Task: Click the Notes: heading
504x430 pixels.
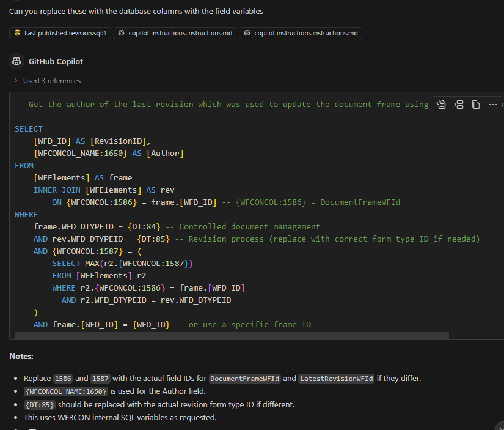Action: [21, 356]
